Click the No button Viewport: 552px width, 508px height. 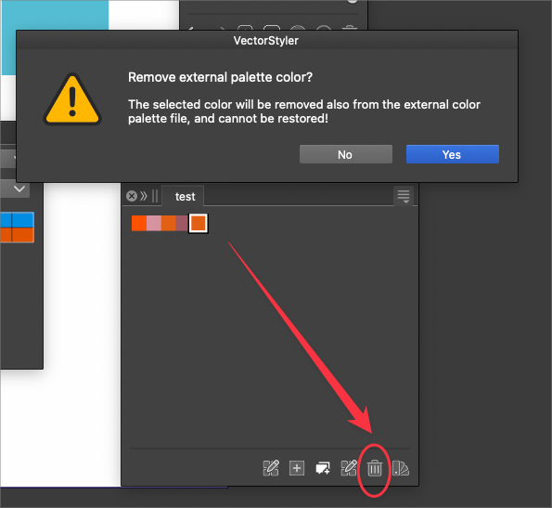coord(346,154)
